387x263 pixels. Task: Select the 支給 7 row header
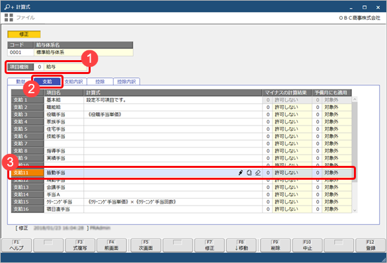click(x=27, y=143)
